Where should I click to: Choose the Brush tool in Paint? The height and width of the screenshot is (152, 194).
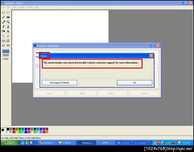[8, 27]
